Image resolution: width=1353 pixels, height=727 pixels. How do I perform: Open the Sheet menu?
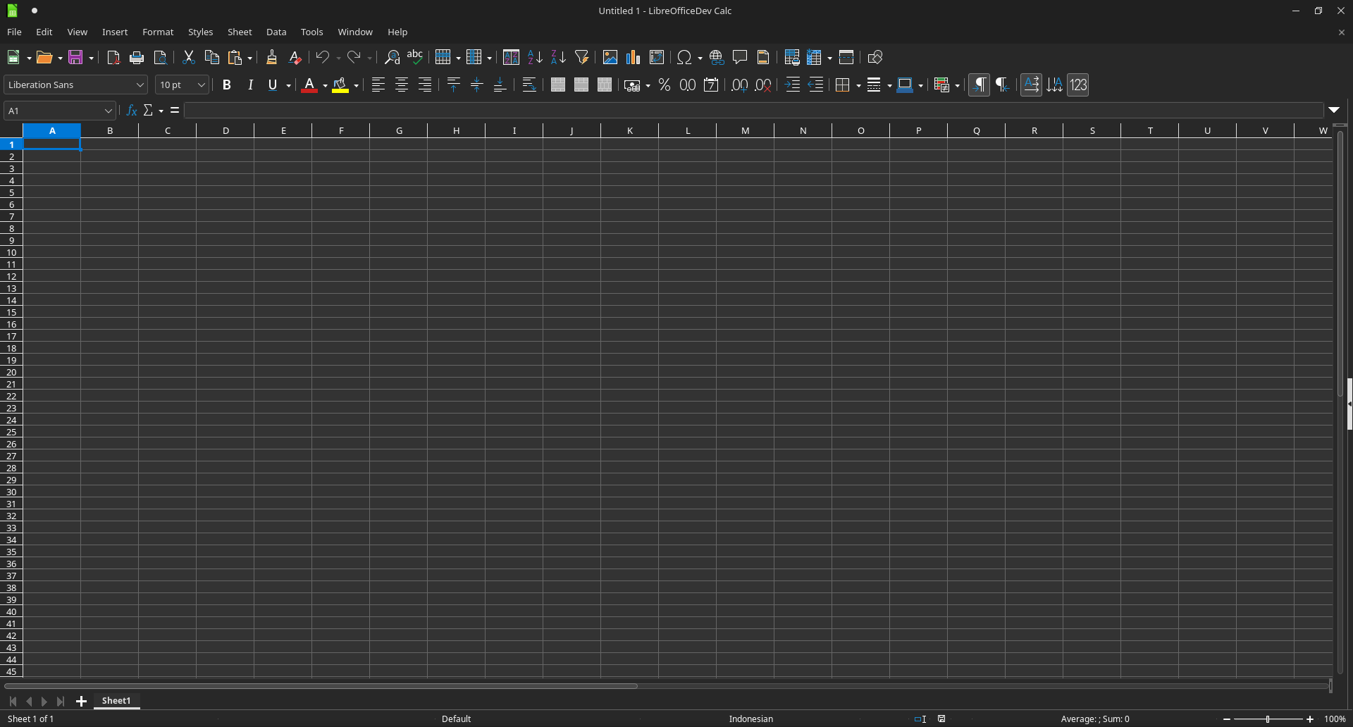click(x=240, y=32)
